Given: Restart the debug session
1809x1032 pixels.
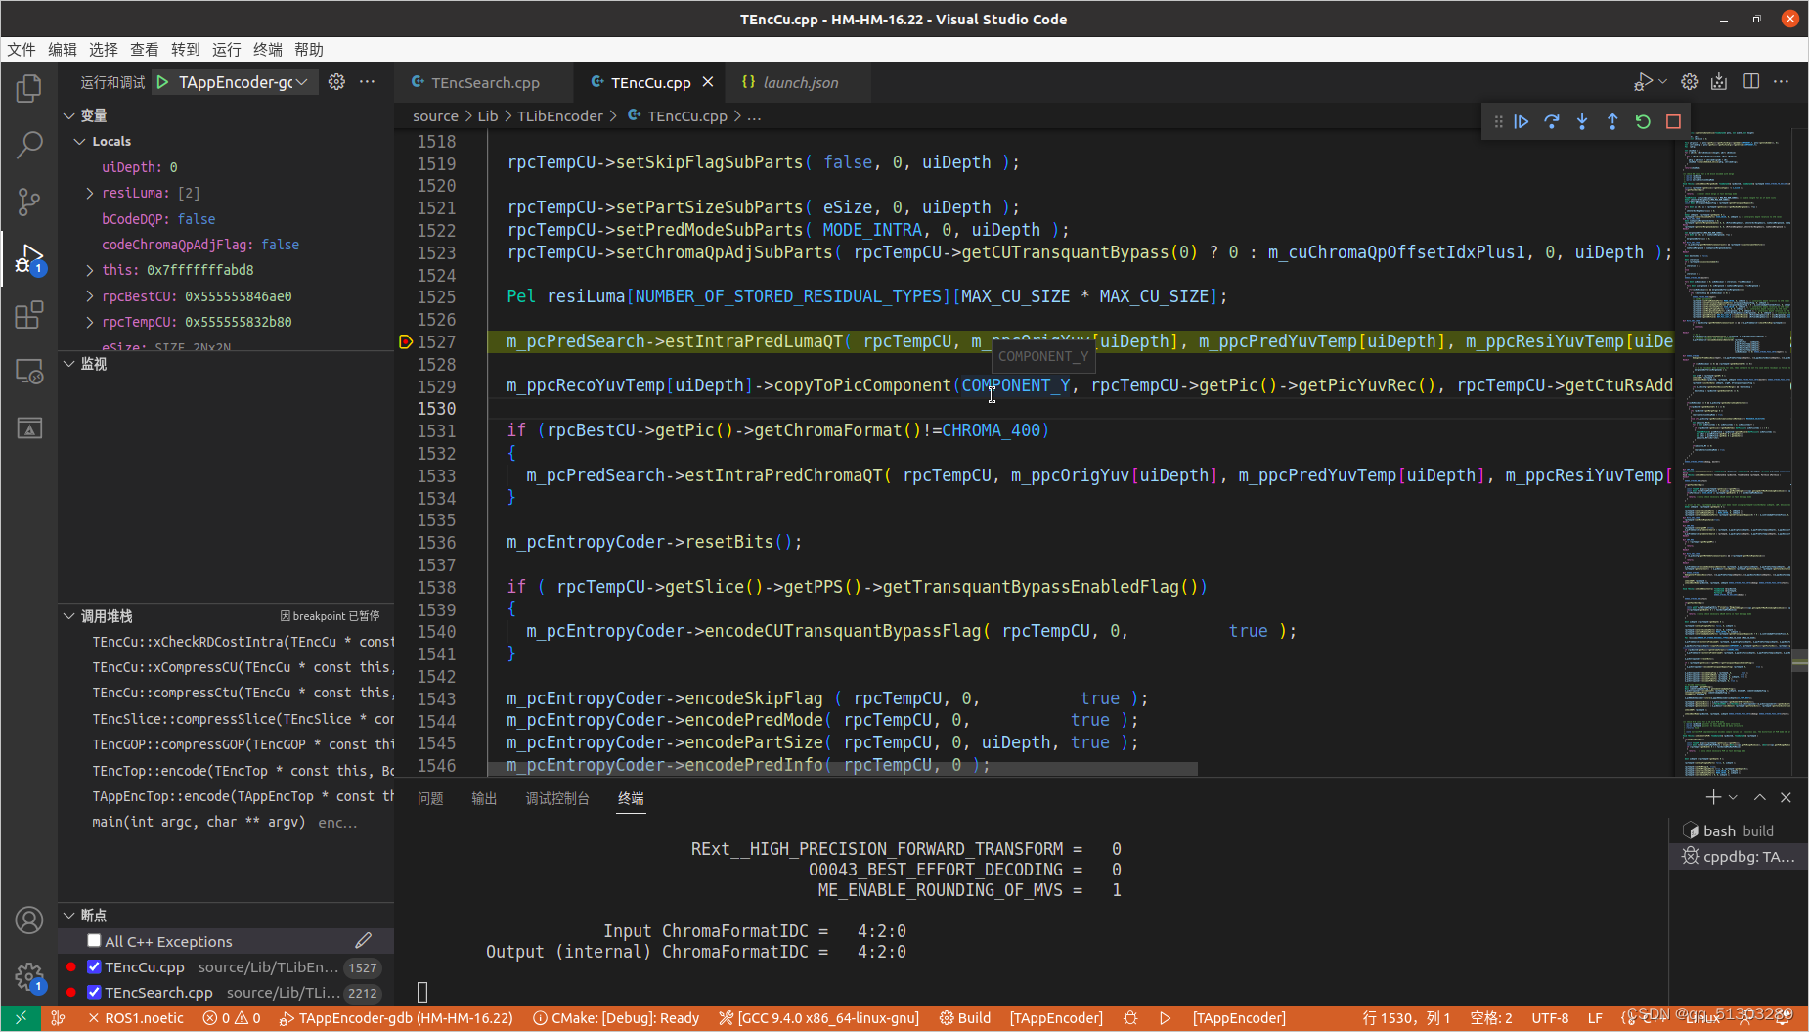Looking at the screenshot, I should pos(1643,121).
